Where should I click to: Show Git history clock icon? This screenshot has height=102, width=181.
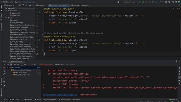(x=166, y=2)
